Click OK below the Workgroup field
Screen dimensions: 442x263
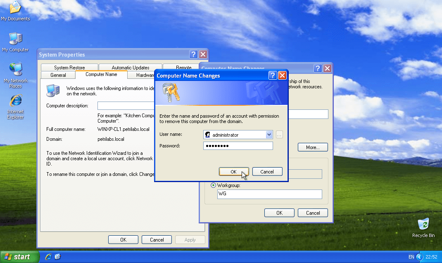point(279,213)
